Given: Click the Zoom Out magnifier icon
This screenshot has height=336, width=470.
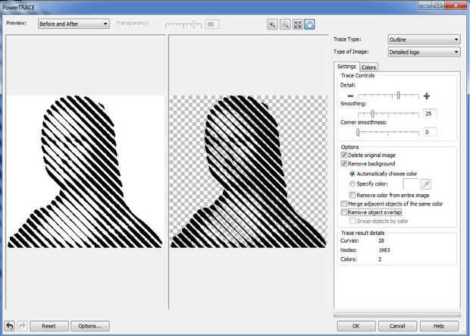Looking at the screenshot, I should click(x=285, y=24).
